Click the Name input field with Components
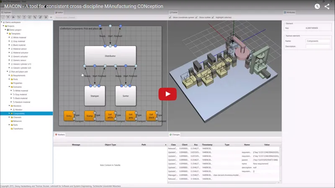 (318, 41)
